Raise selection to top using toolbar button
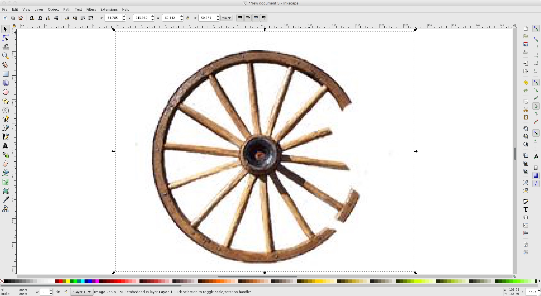 91,18
